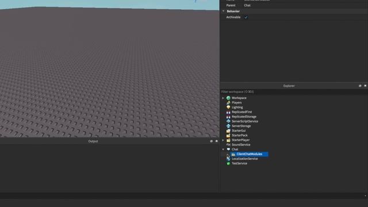Collapse the Chat tree node
Viewport: 368px width, 207px height.
223,149
